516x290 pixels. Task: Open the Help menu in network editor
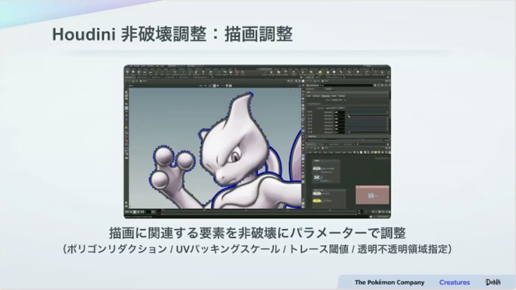pos(350,153)
